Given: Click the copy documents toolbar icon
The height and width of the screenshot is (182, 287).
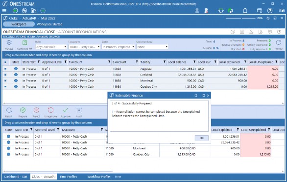Looking at the screenshot, I should pyautogui.click(x=33, y=11).
